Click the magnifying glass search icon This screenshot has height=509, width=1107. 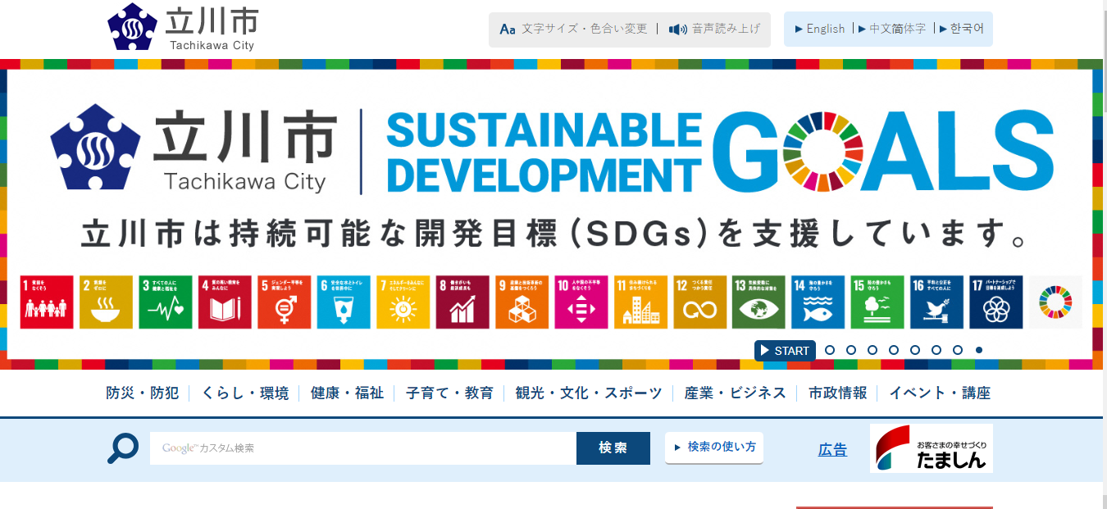pos(123,449)
